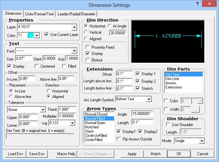Screen dimensions: 219x162
Task: Click the angle field showing 30.00000
Action: click(x=118, y=33)
